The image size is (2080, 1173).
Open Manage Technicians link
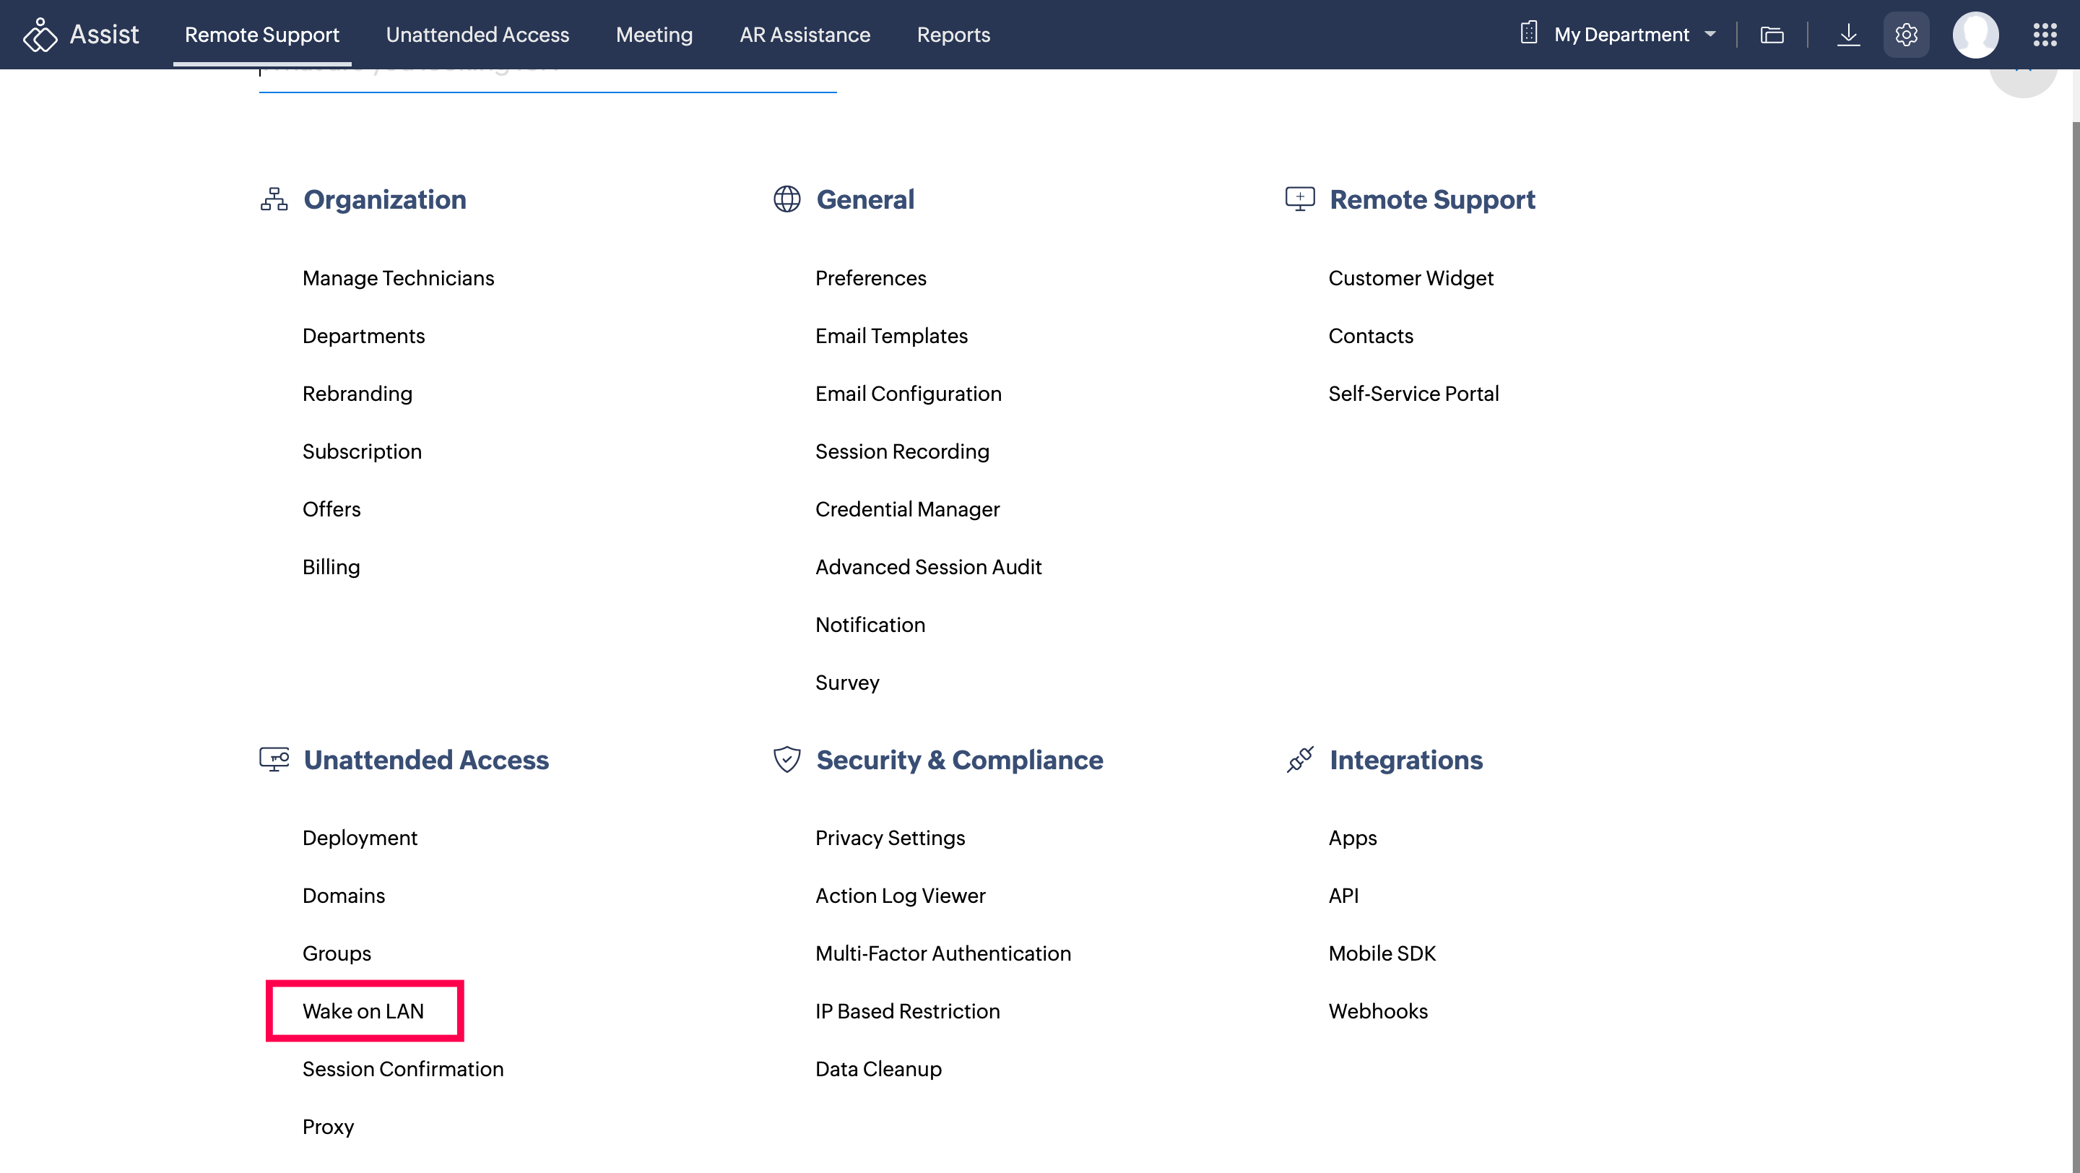[x=398, y=277]
